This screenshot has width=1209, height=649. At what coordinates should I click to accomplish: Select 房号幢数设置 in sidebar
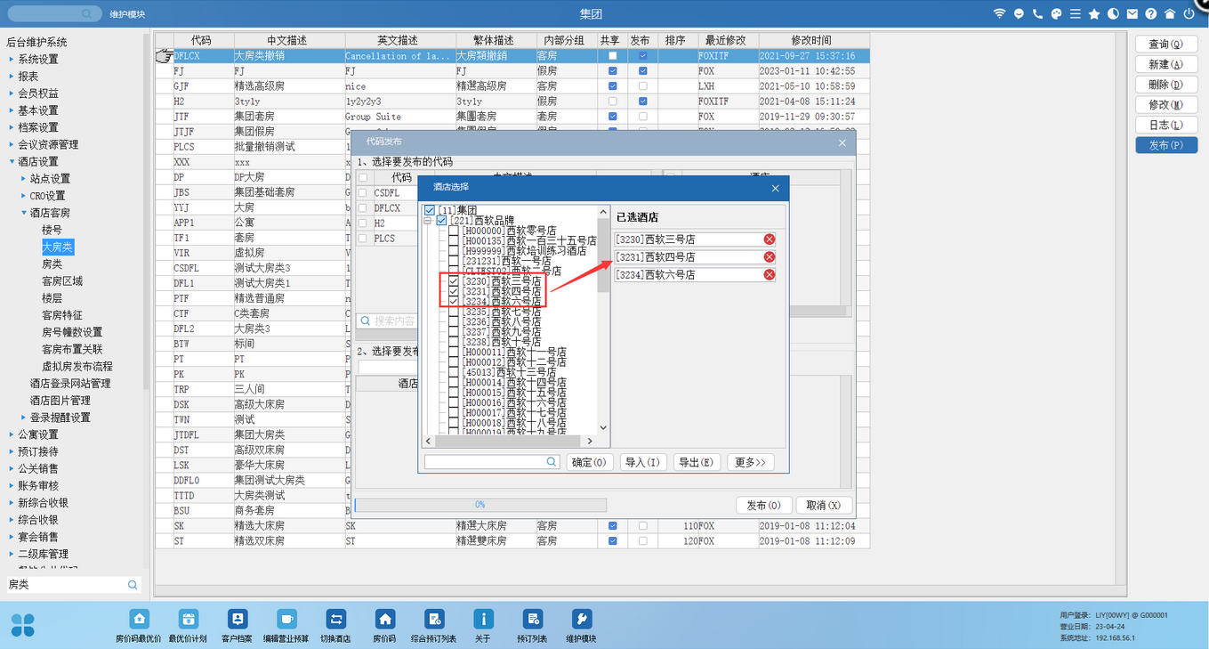[72, 332]
